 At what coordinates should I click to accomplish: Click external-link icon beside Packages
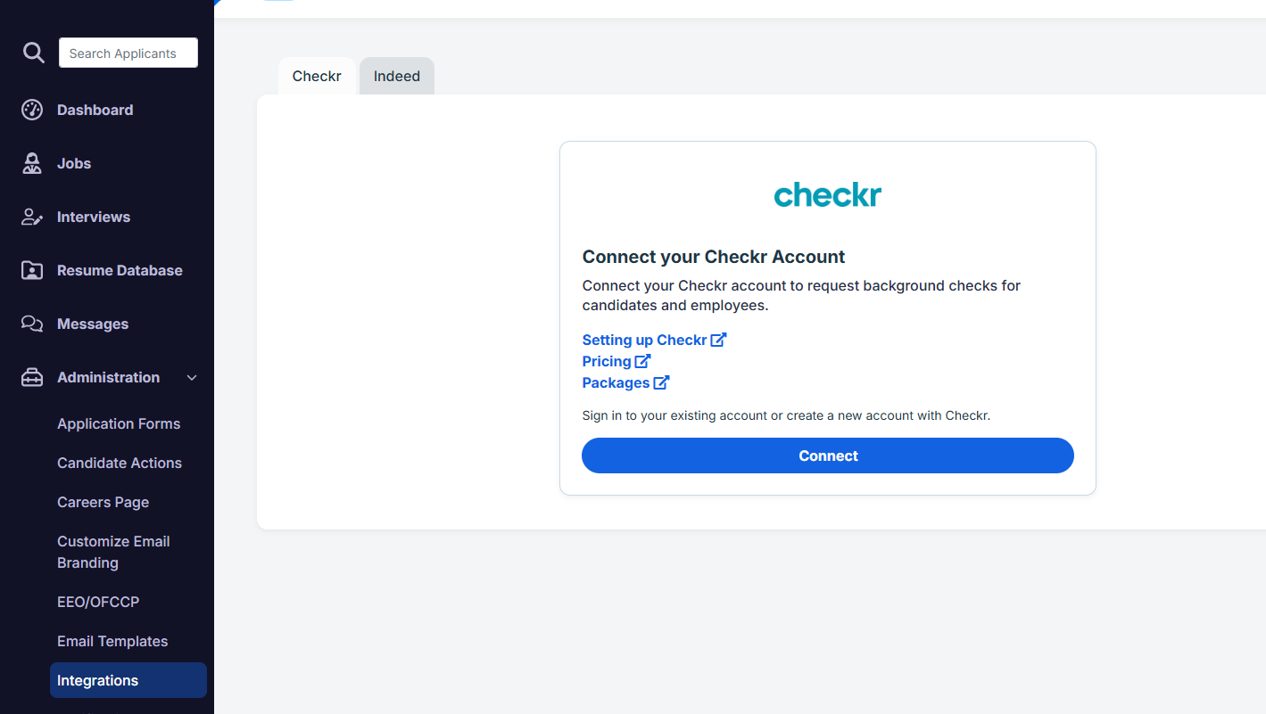coord(661,382)
